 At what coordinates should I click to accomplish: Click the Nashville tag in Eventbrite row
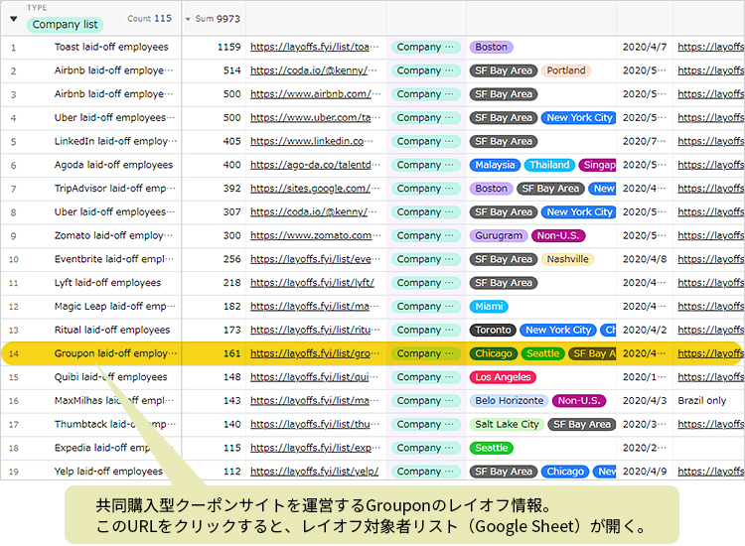pyautogui.click(x=568, y=259)
